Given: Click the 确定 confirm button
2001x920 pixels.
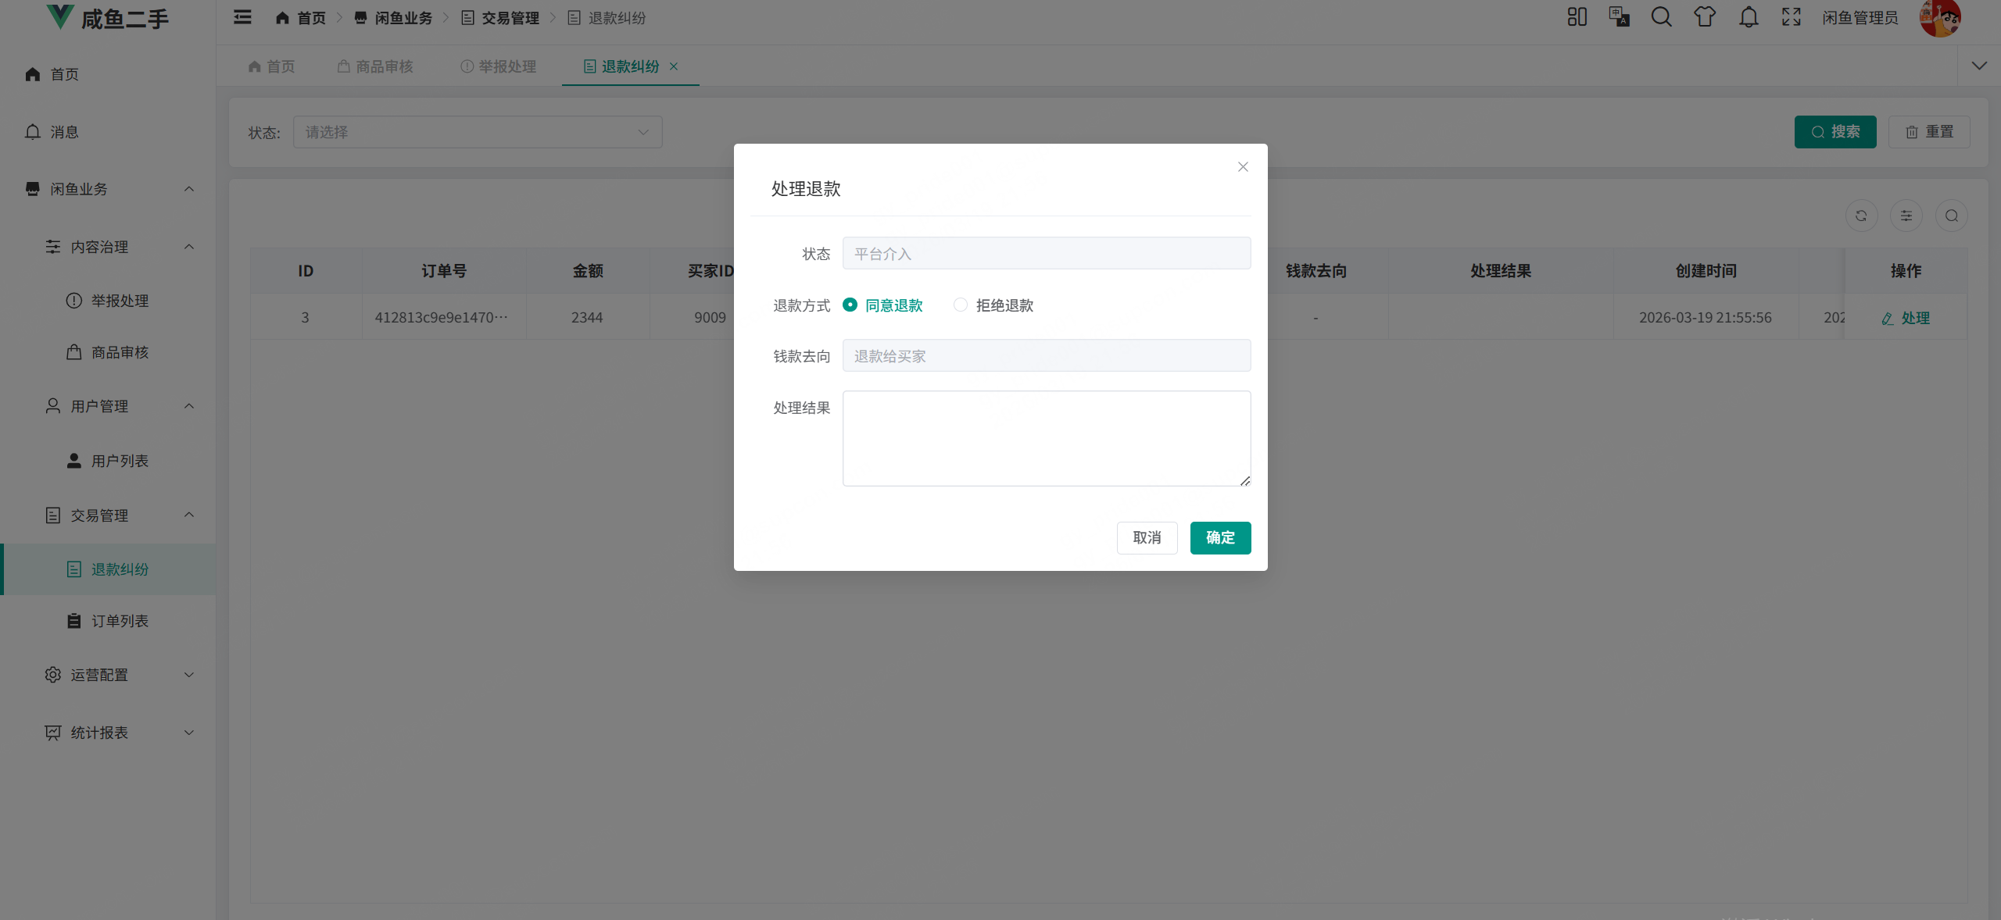Looking at the screenshot, I should (x=1219, y=537).
